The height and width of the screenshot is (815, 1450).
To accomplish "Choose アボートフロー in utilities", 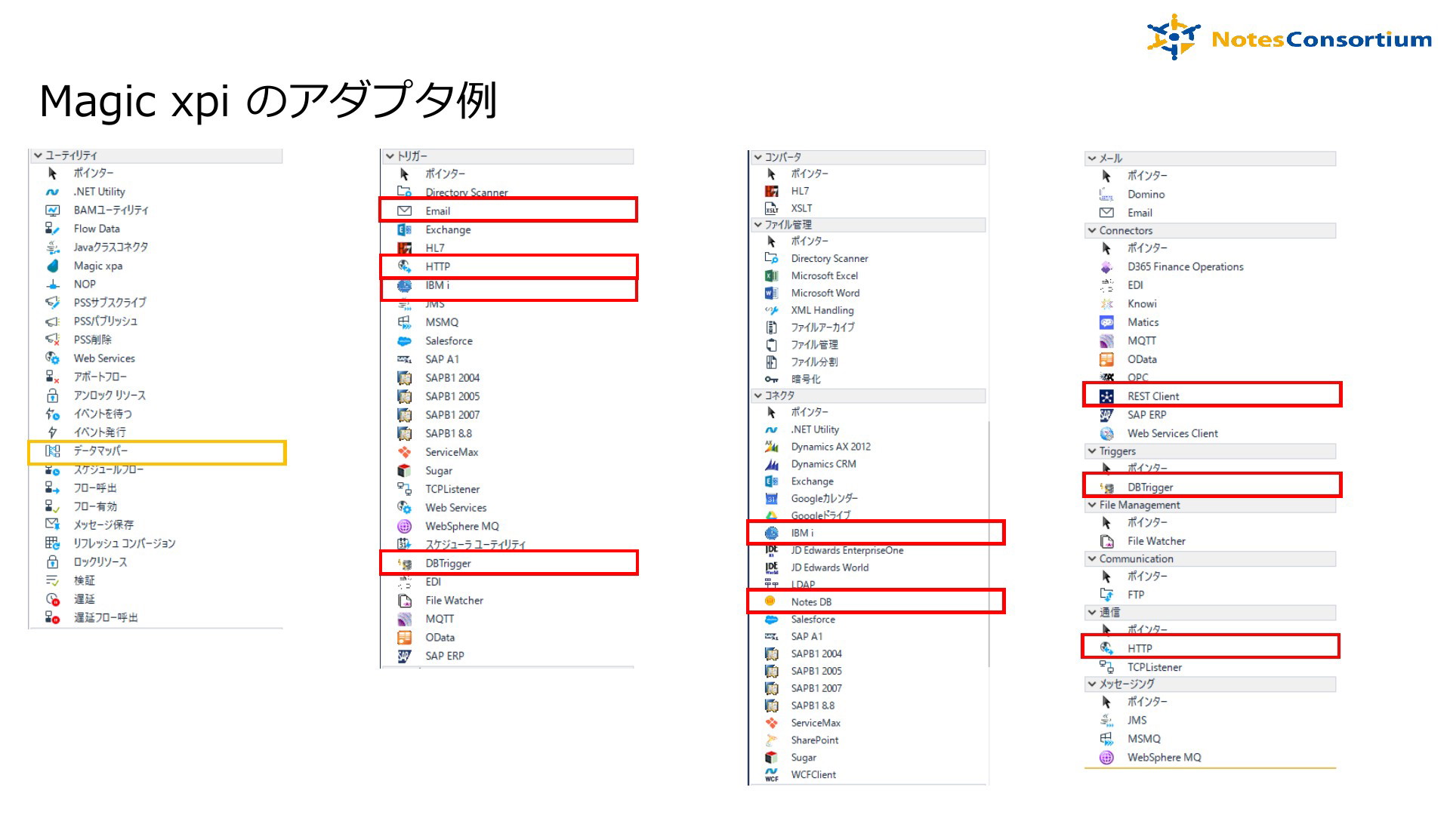I will (x=100, y=377).
